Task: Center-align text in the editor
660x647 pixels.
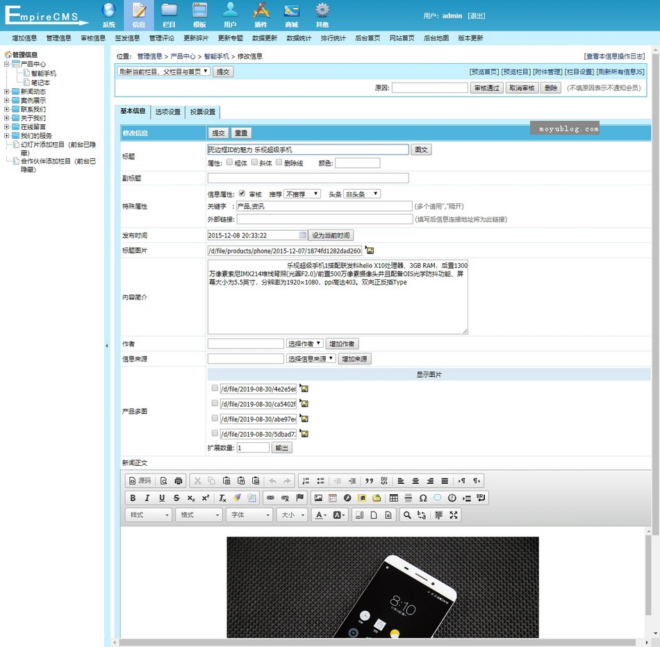Action: (415, 481)
